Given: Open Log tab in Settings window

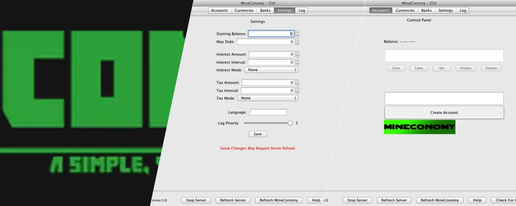Looking at the screenshot, I should coord(302,10).
